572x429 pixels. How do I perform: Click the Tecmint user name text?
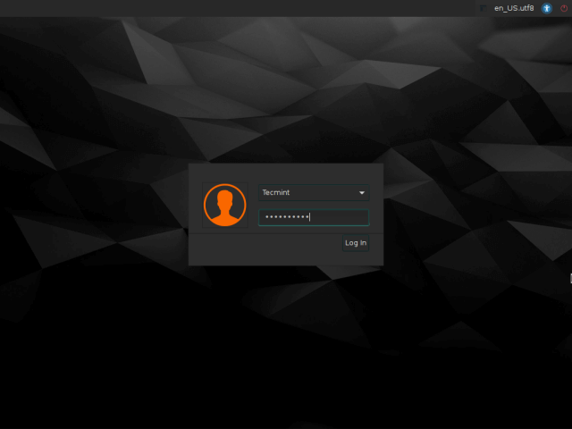coord(276,192)
